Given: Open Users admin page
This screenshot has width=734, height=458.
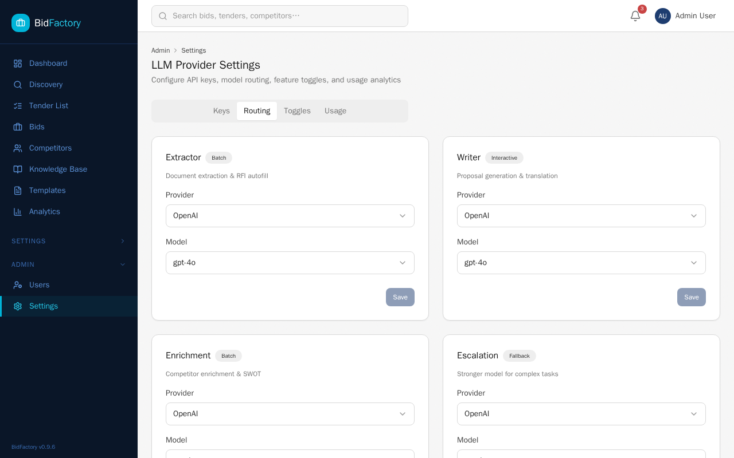Looking at the screenshot, I should 69,285.
